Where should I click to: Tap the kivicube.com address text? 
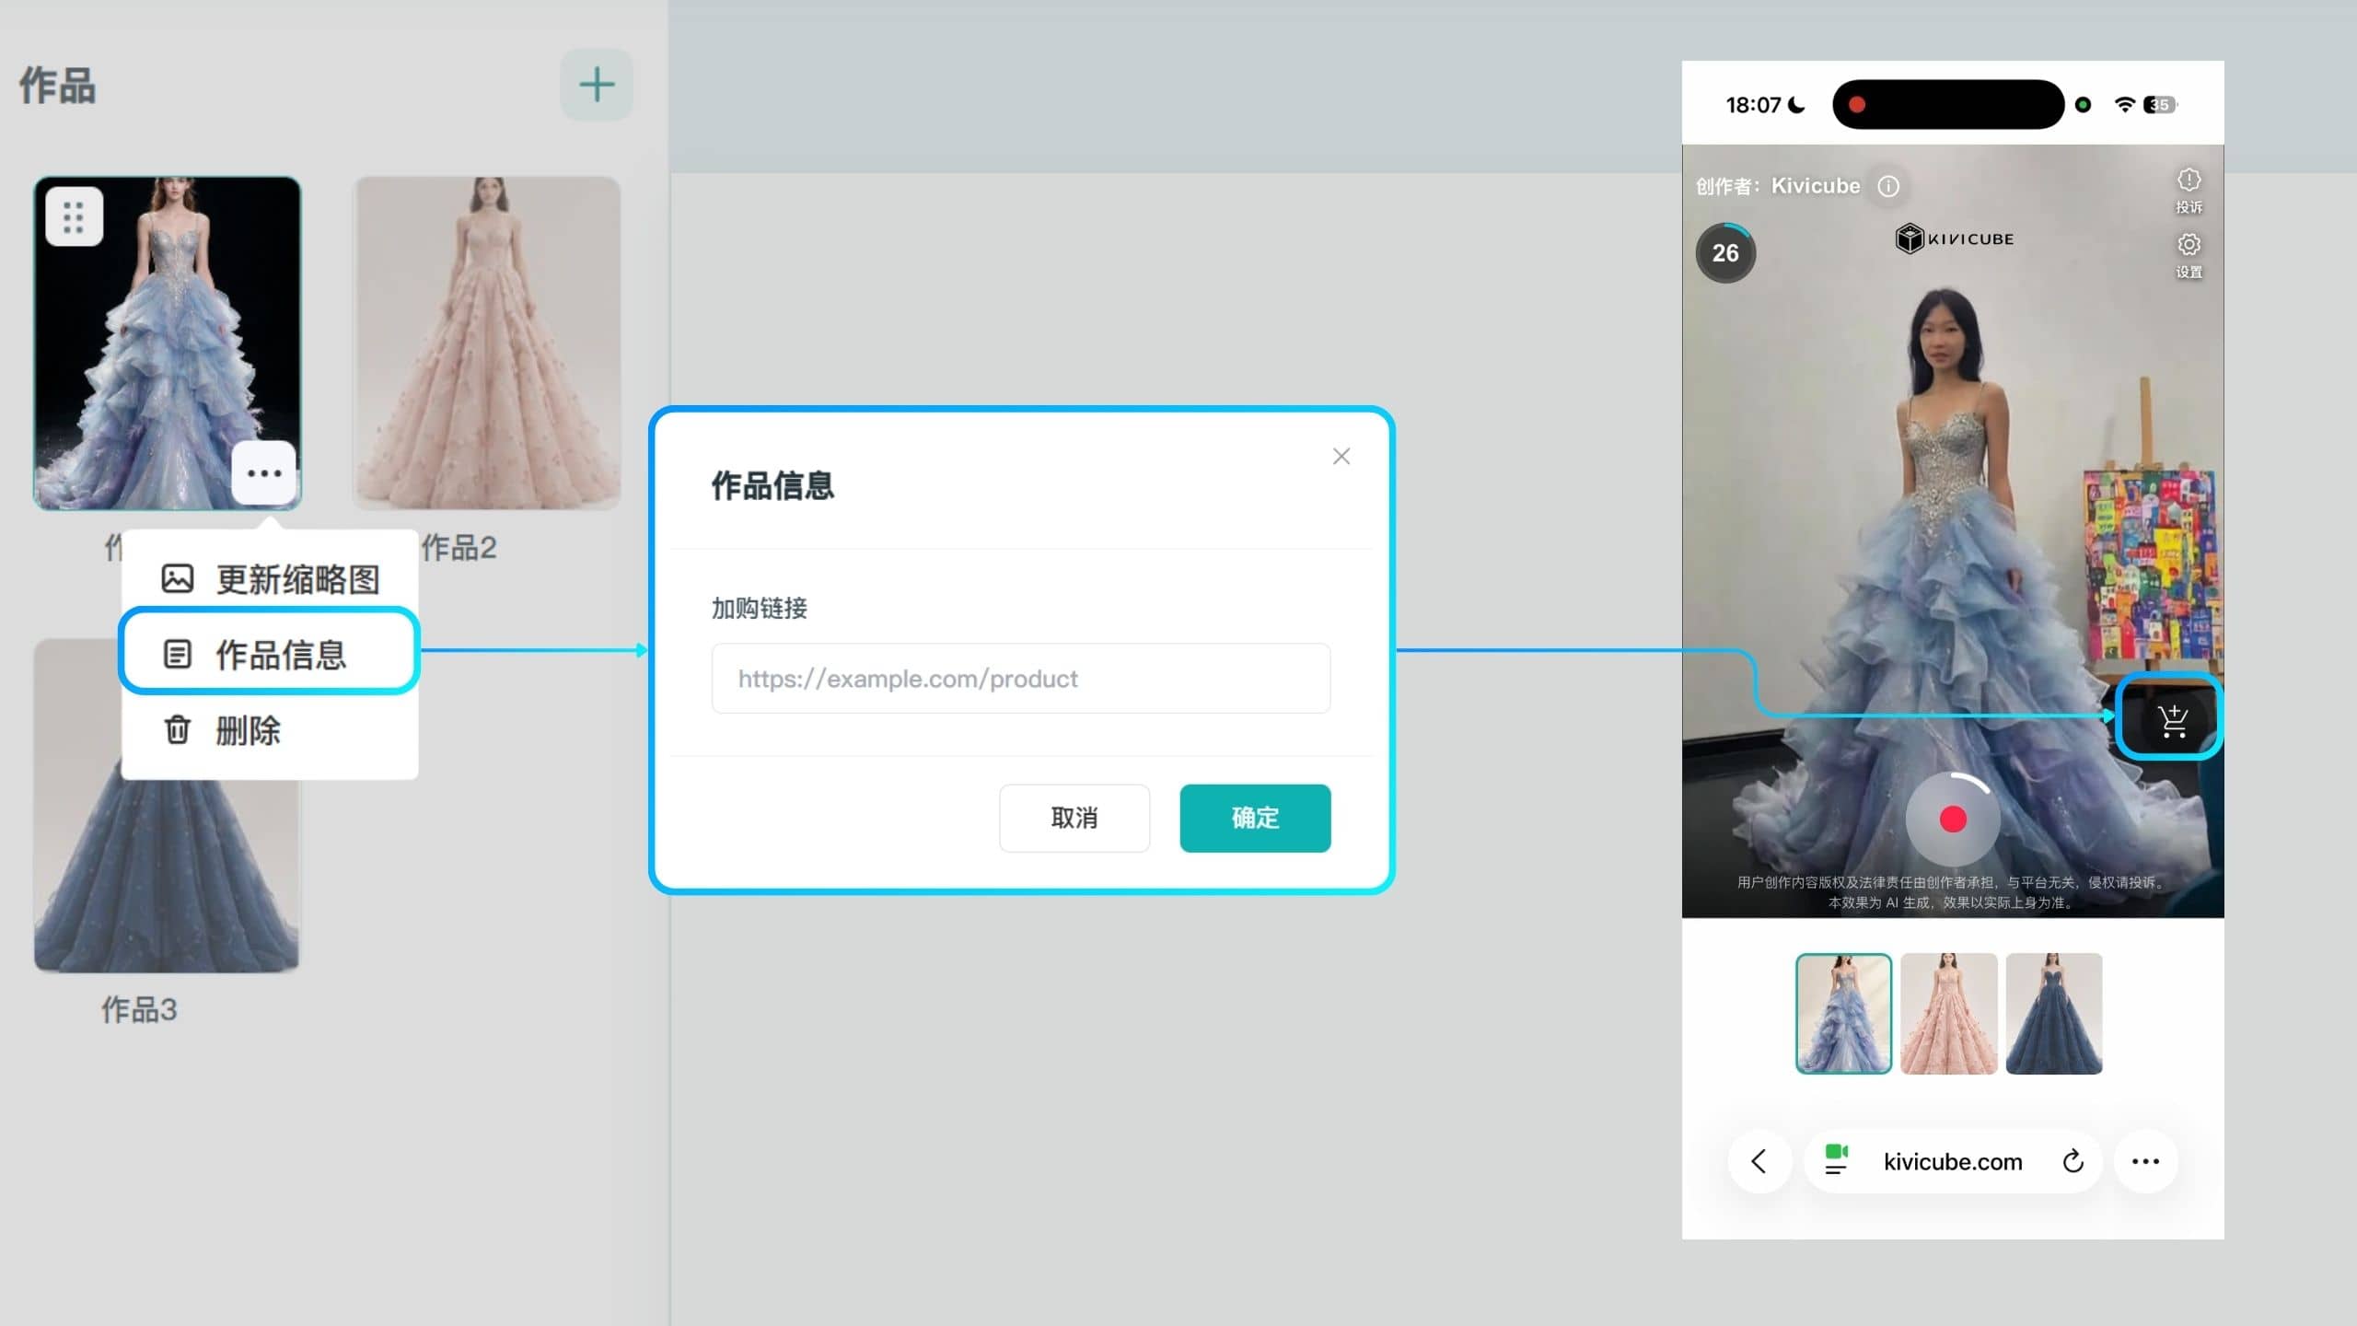(x=1953, y=1162)
